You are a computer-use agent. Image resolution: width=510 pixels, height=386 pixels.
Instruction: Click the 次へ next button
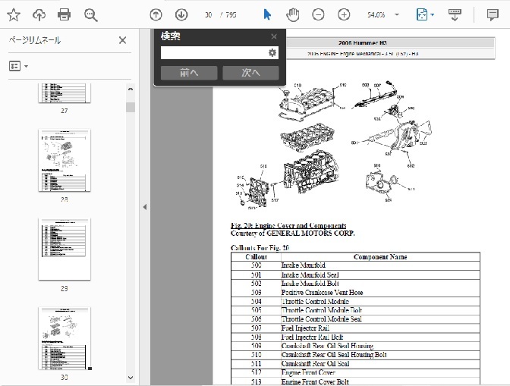[250, 73]
